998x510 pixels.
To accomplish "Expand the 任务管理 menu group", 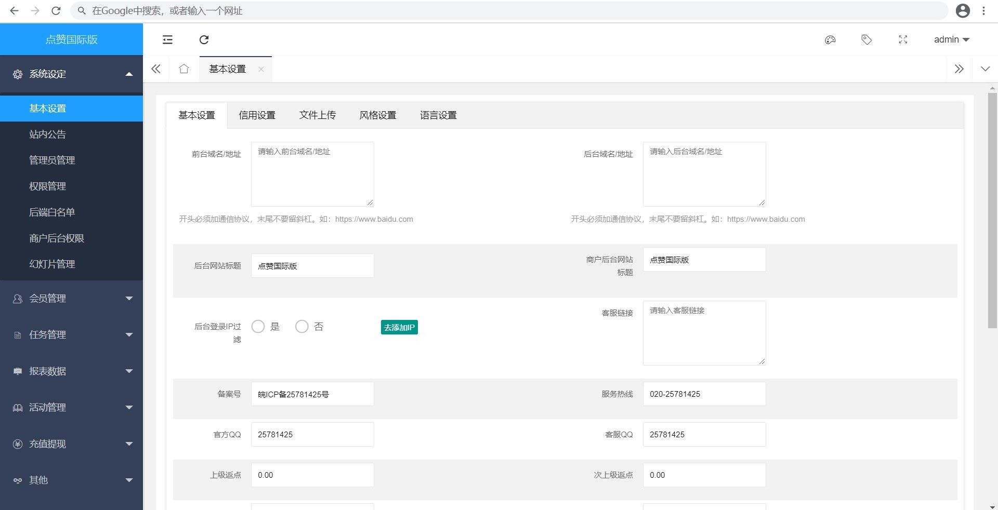I will point(71,334).
